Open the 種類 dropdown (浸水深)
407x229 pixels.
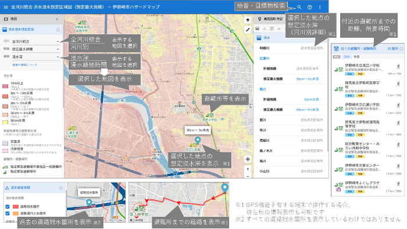36,57
